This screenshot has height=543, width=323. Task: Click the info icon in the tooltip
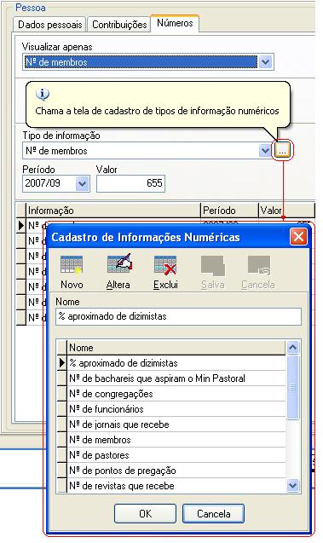point(43,94)
